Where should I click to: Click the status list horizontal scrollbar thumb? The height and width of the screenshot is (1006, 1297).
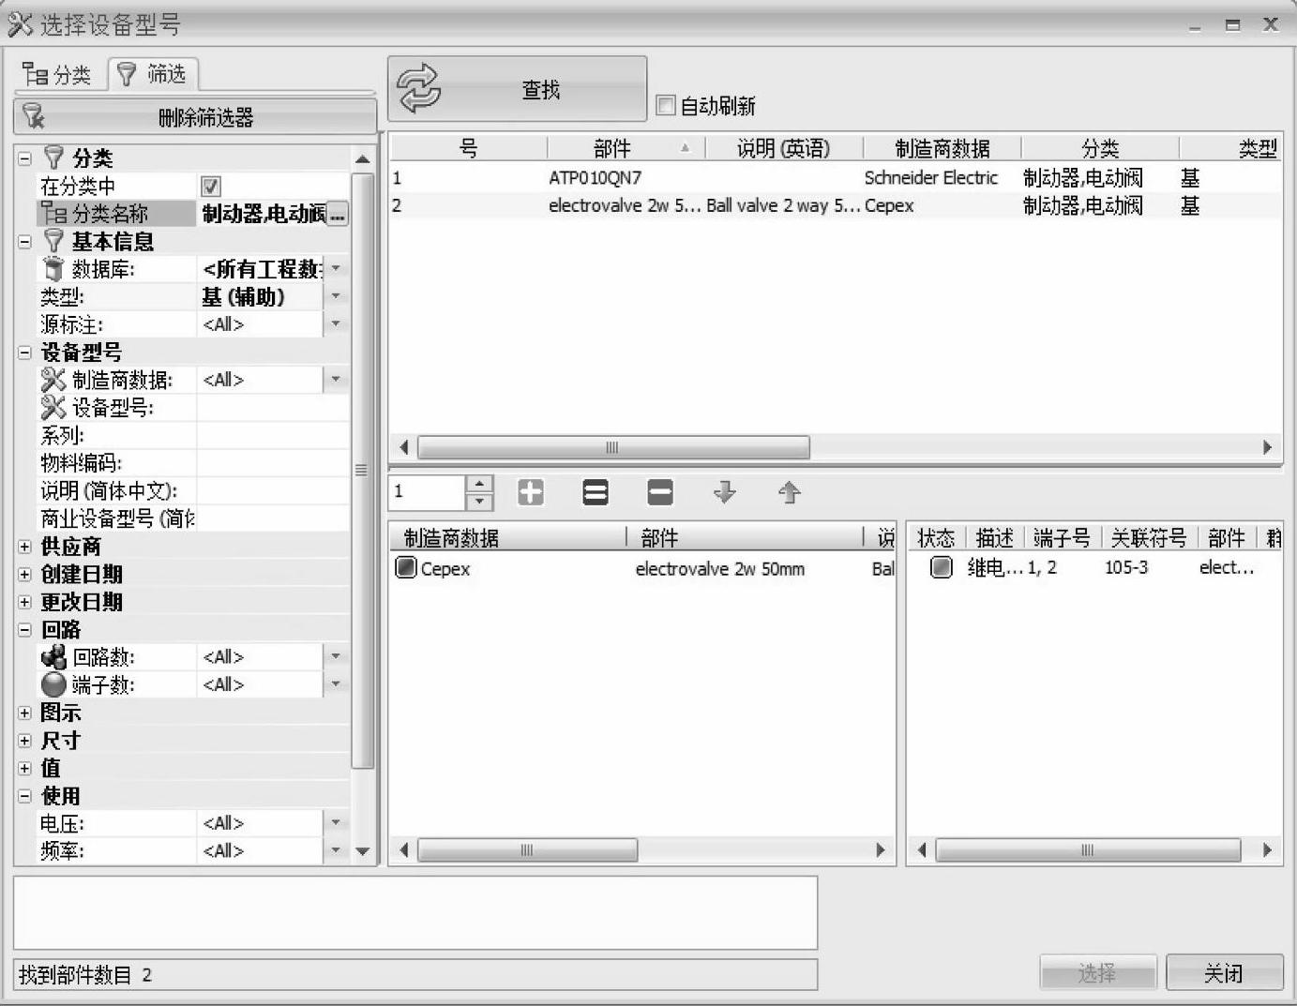coord(1088,850)
